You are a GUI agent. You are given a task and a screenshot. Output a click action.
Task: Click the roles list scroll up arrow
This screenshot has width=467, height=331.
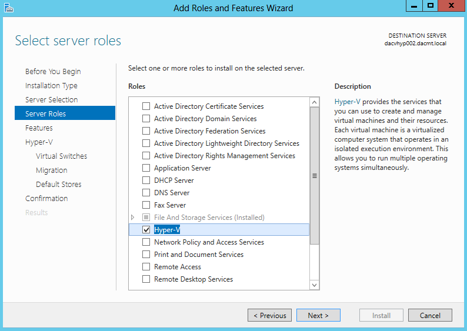pos(314,102)
